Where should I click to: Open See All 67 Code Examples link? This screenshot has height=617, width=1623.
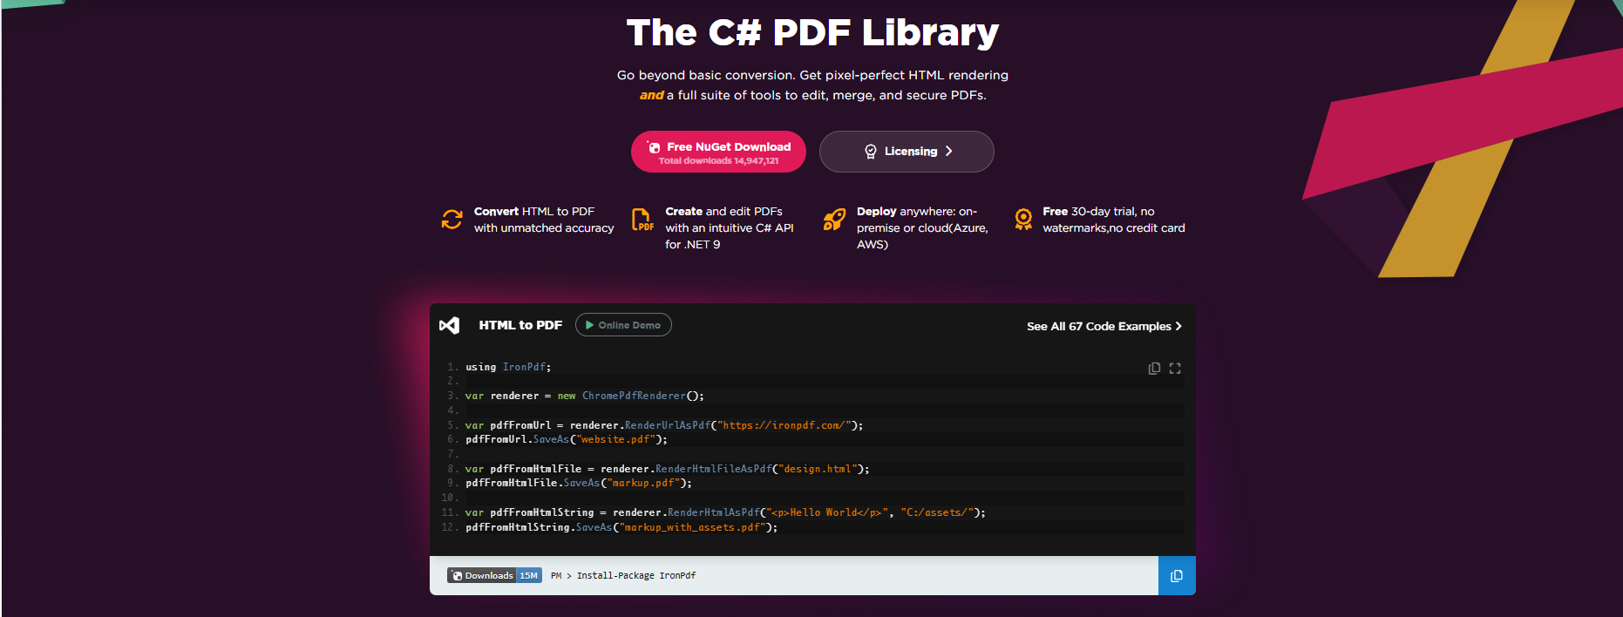(1098, 326)
